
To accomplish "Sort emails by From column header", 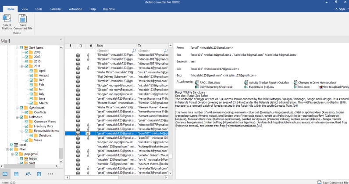I will point(116,46).
